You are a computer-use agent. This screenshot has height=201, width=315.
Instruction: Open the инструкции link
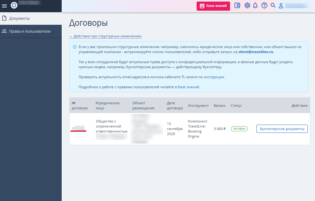(x=214, y=77)
